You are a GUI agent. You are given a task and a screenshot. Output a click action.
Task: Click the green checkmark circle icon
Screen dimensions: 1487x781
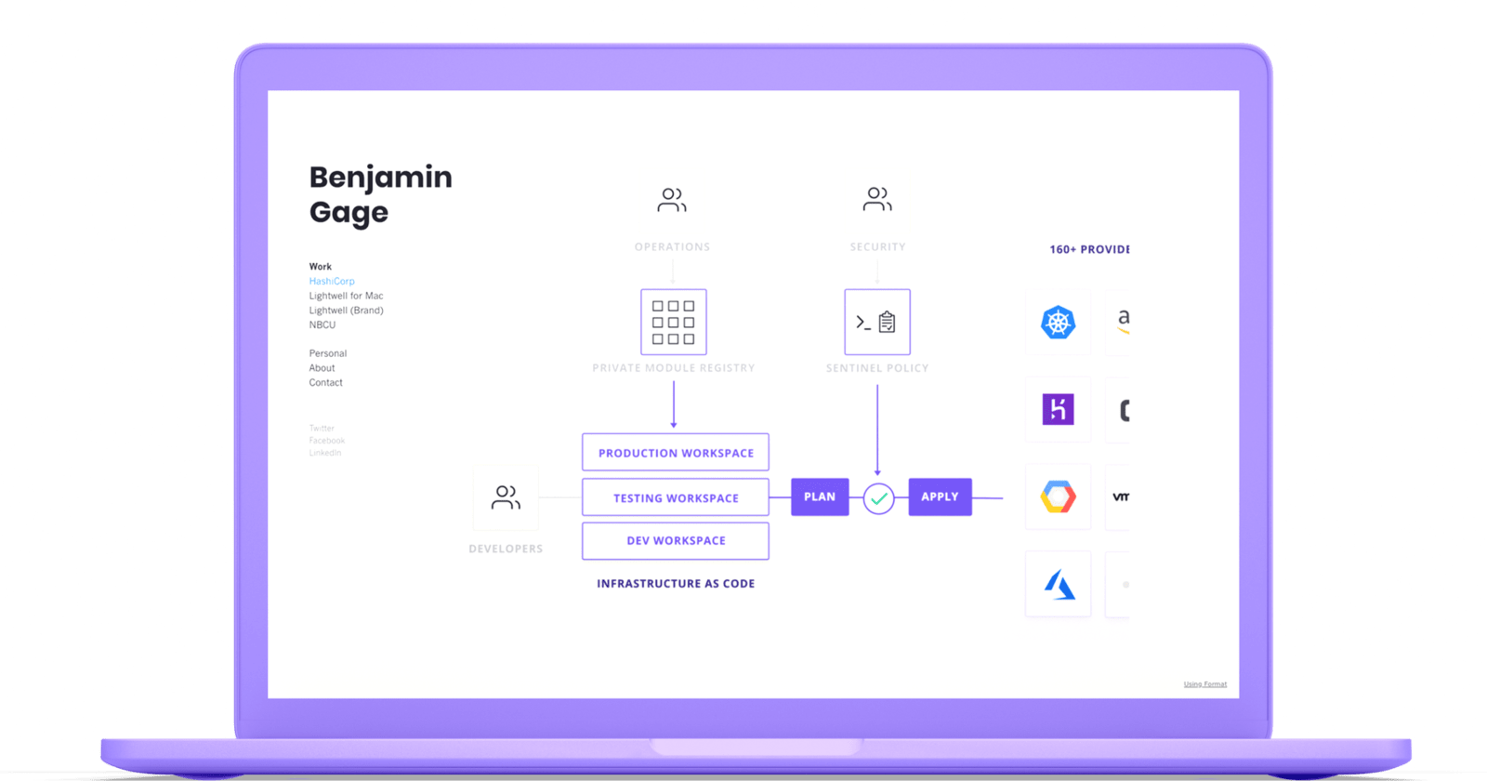[x=878, y=498]
